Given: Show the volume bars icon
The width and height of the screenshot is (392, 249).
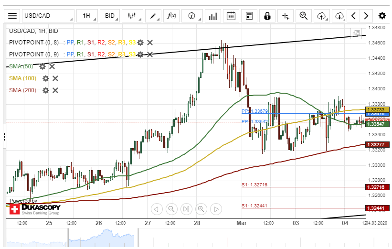Looking at the screenshot, I should point(213,16).
